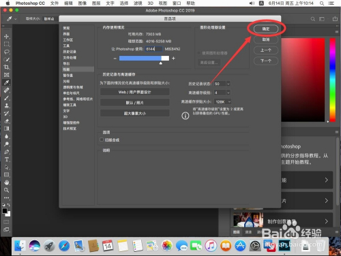This screenshot has height=256, width=341.
Task: Open App Store from the Dock
Action: point(240,246)
